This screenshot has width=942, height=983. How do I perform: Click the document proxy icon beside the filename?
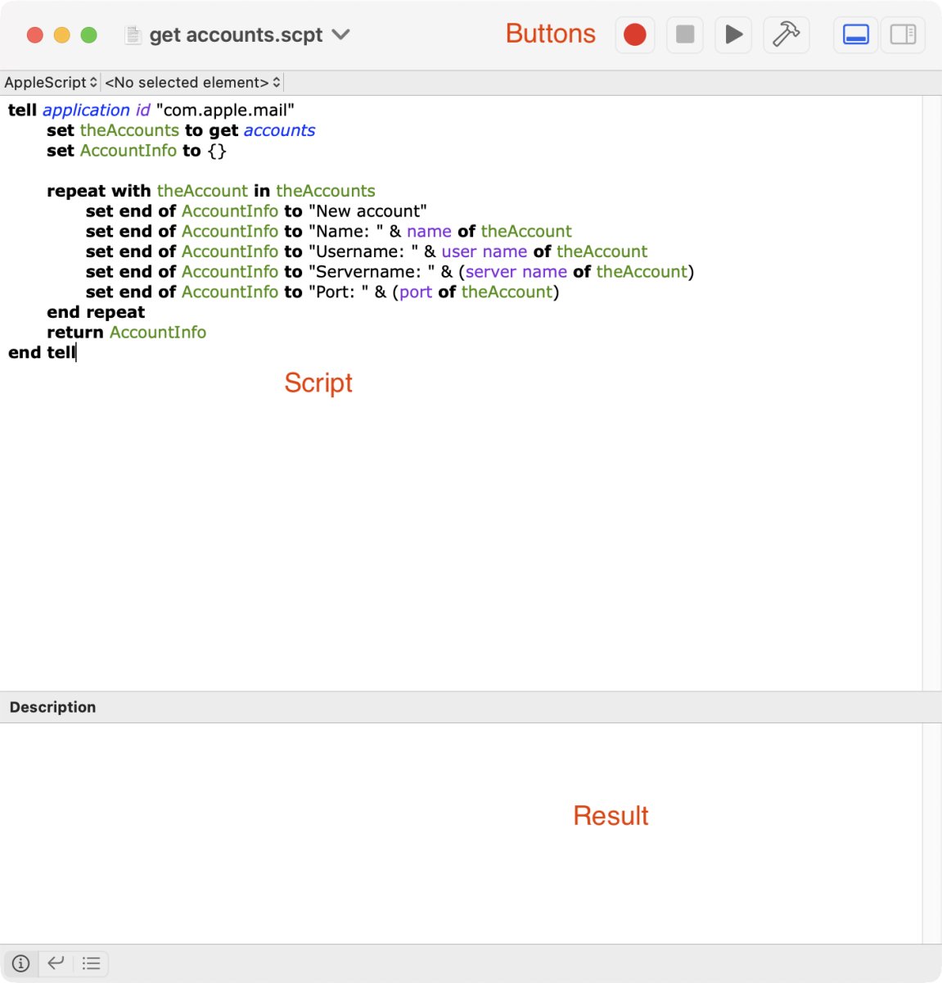tap(131, 34)
